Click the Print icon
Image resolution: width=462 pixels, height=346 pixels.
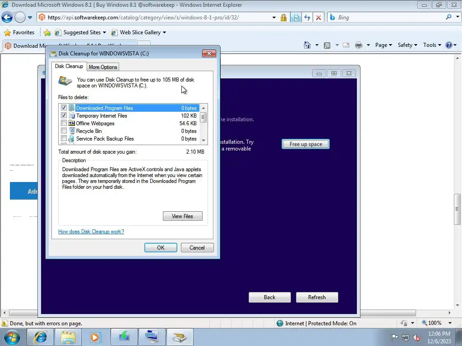(x=358, y=45)
